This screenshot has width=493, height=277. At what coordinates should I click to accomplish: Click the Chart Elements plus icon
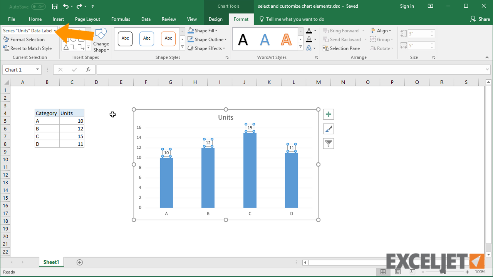coord(328,114)
